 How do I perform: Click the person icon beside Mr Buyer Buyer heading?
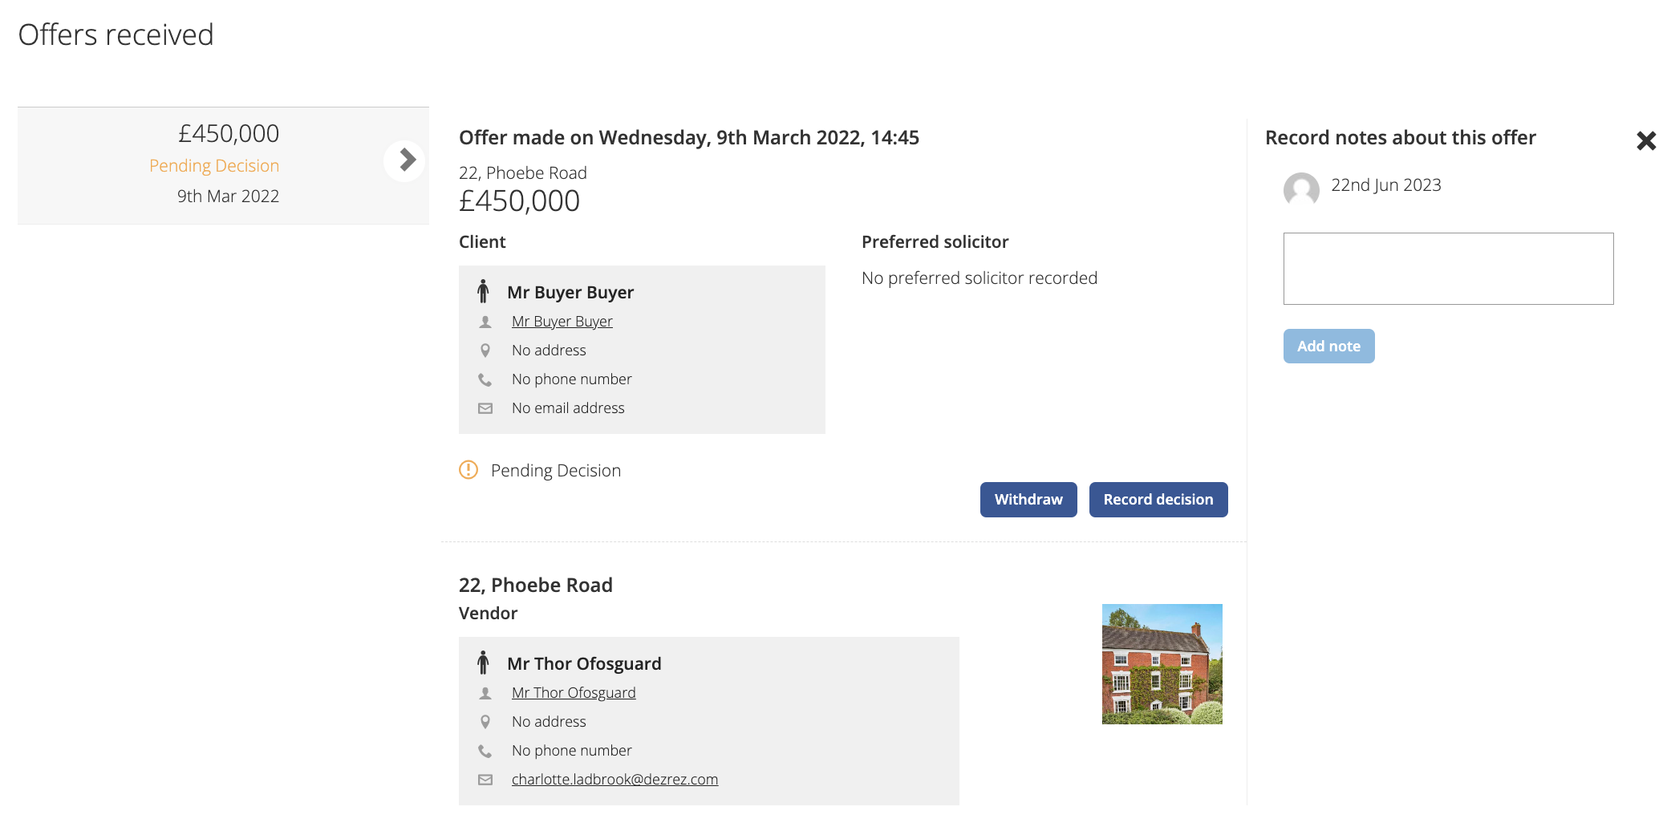click(x=483, y=291)
